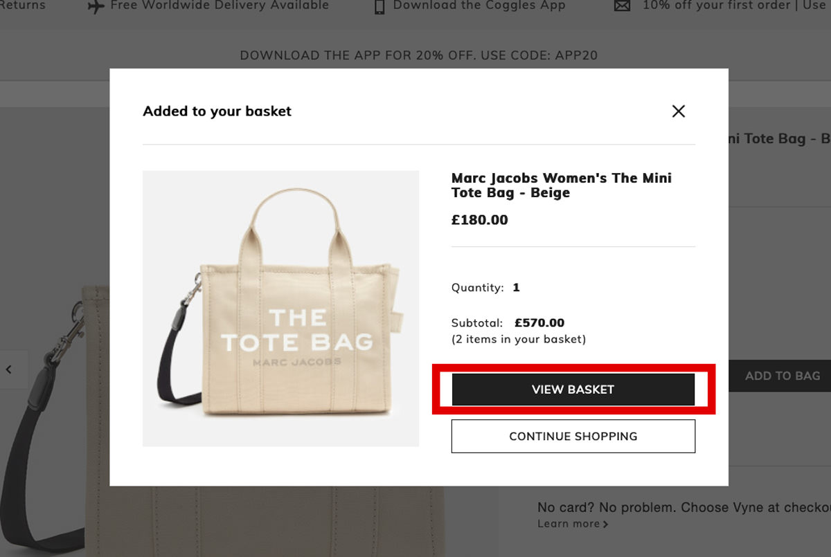Click the mobile phone app icon
This screenshot has width=831, height=557.
(379, 6)
